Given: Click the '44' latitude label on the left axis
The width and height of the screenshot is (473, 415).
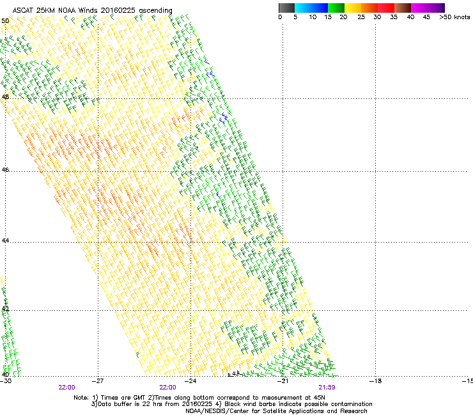Looking at the screenshot, I should tap(5, 241).
